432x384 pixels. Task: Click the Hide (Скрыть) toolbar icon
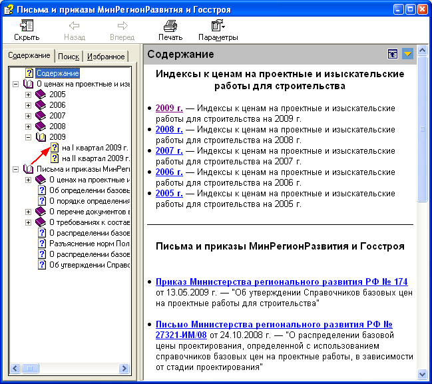click(x=27, y=27)
